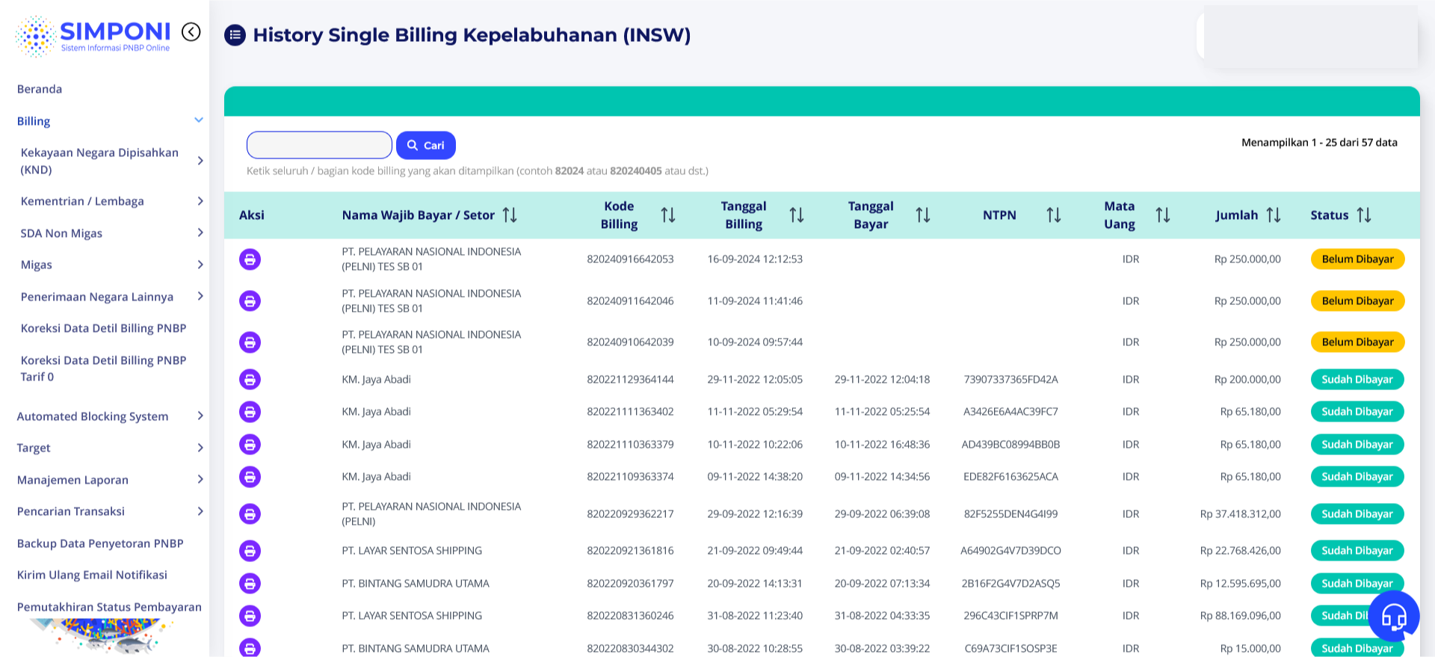Print billing 820240916642053

click(250, 259)
